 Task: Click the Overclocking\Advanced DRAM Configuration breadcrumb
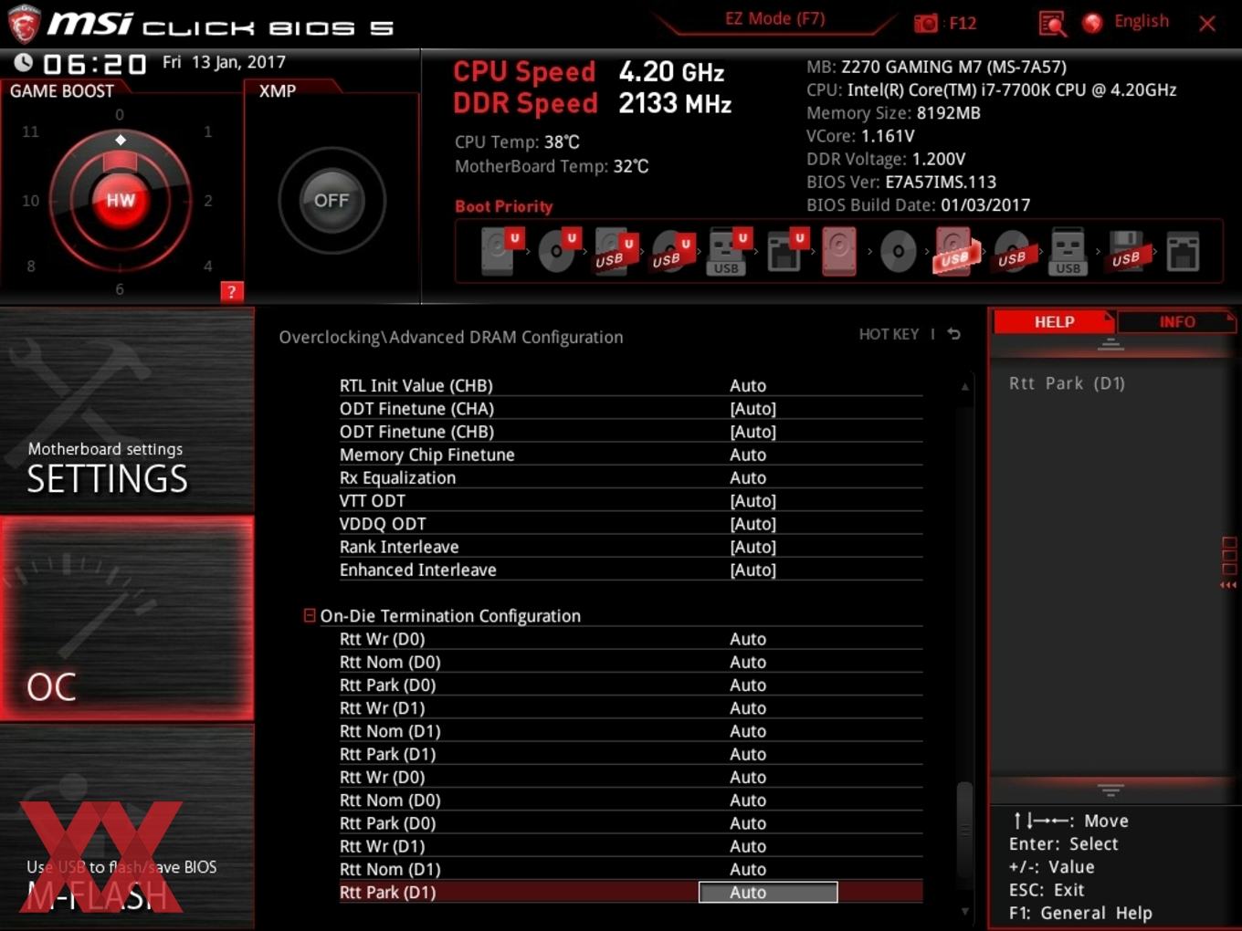point(451,337)
